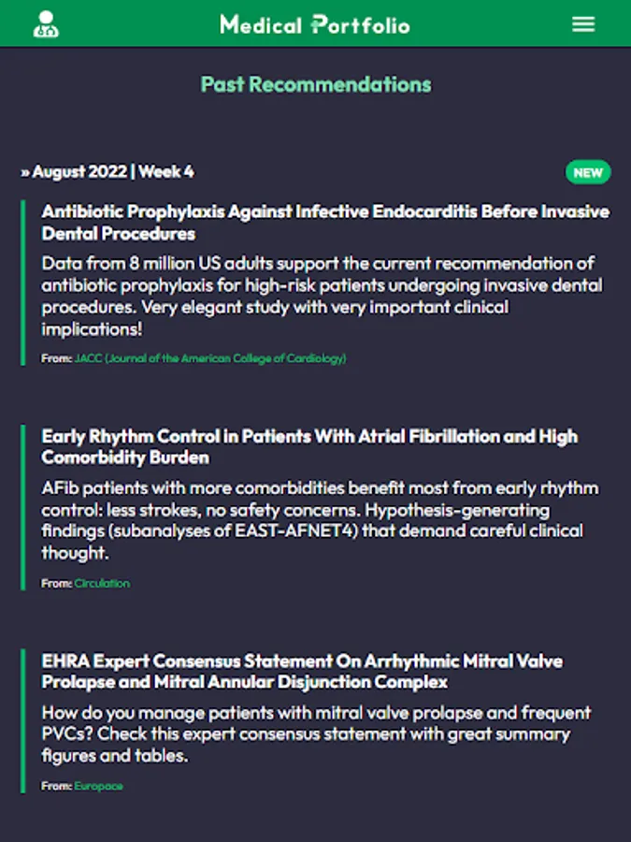This screenshot has height=842, width=631.
Task: Select the August 2022 | Week 4 heading
Action: pyautogui.click(x=113, y=172)
